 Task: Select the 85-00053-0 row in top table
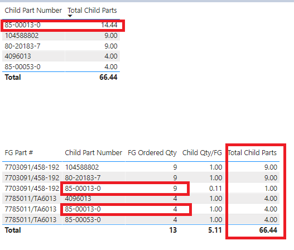[61, 66]
